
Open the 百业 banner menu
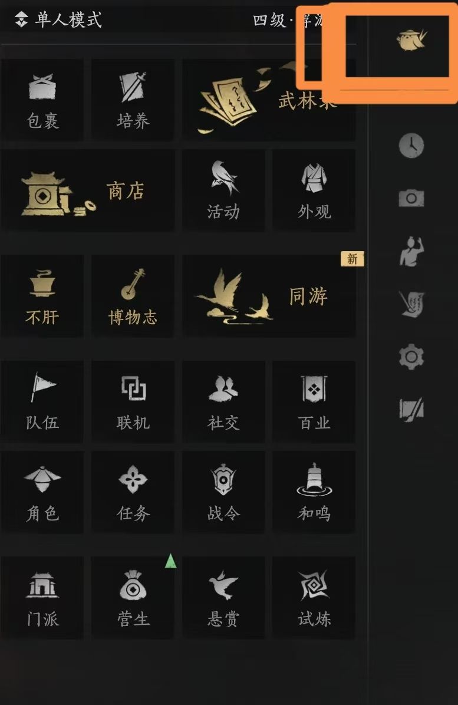coord(314,401)
